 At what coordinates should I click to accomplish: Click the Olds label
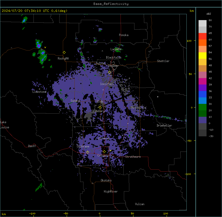click(100, 102)
